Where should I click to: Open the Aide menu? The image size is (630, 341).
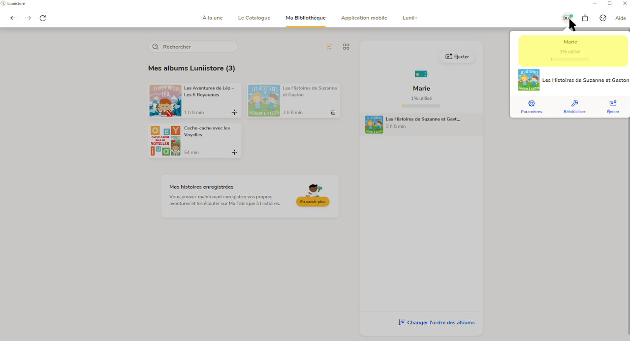click(x=620, y=18)
